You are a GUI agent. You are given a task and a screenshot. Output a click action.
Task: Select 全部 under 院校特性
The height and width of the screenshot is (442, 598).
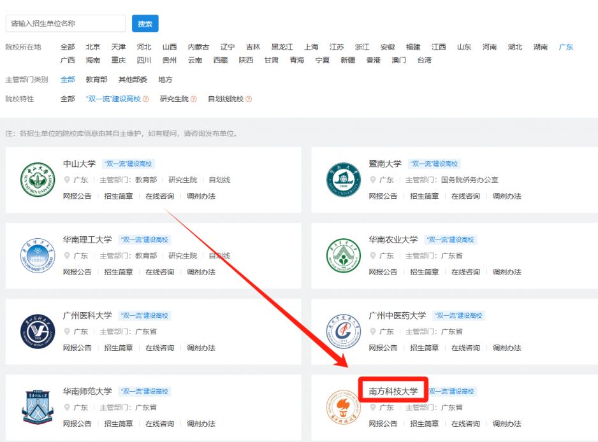68,99
